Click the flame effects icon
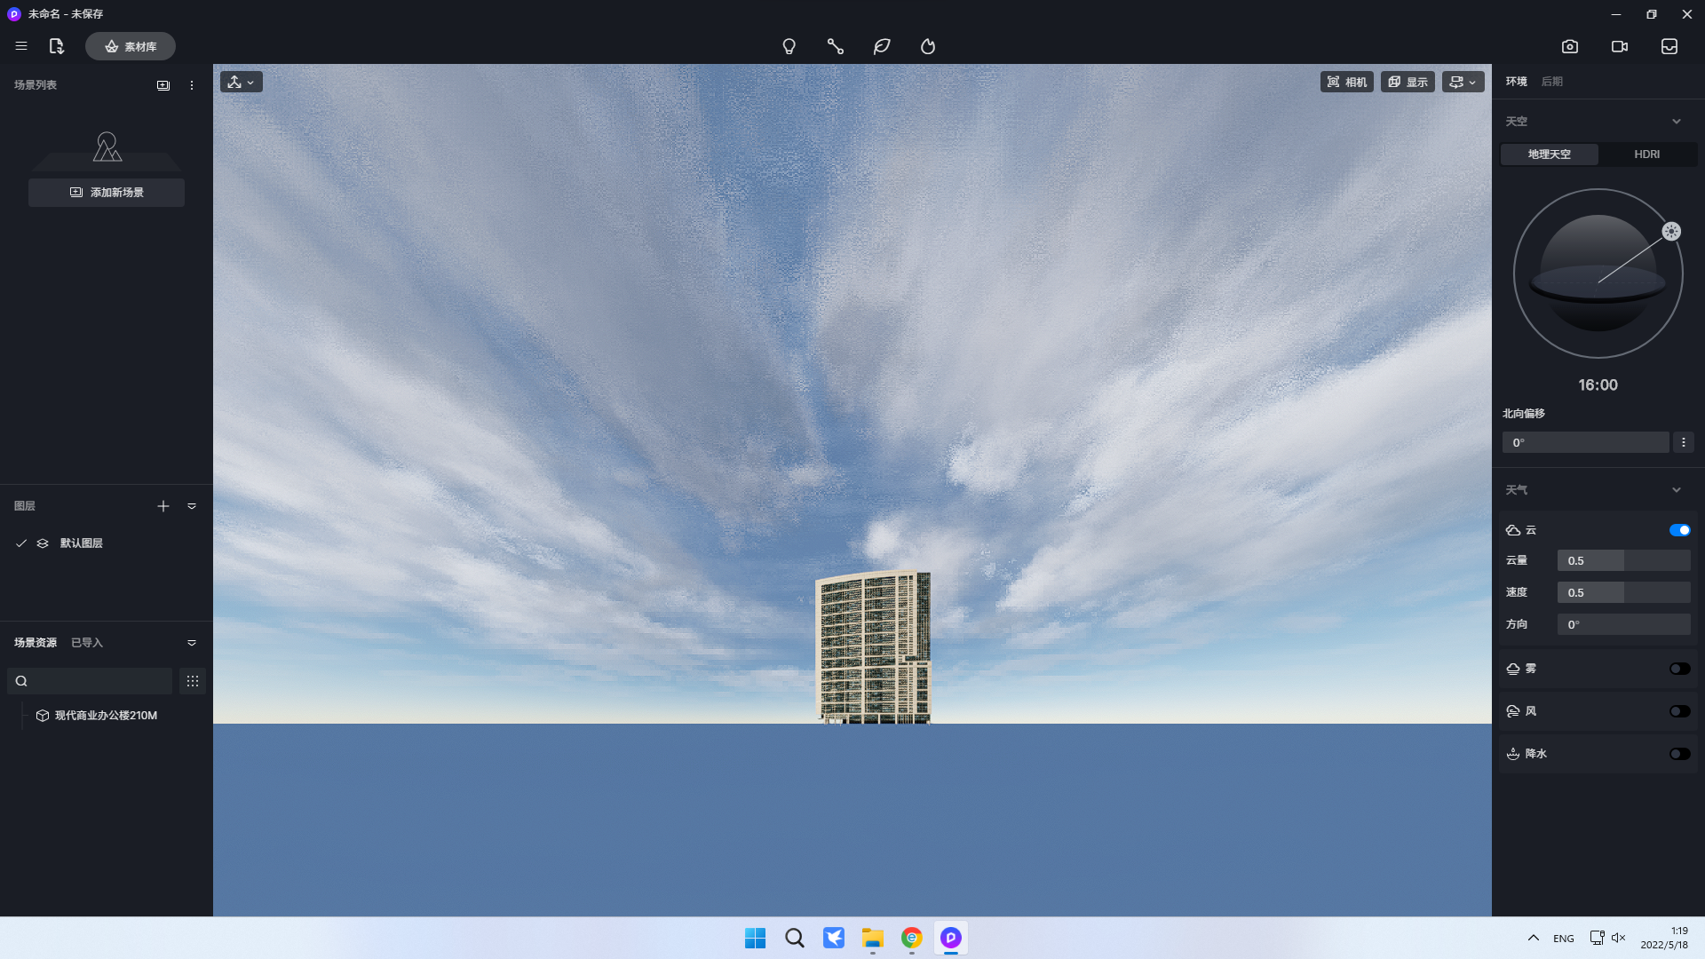This screenshot has width=1705, height=959. 928,46
